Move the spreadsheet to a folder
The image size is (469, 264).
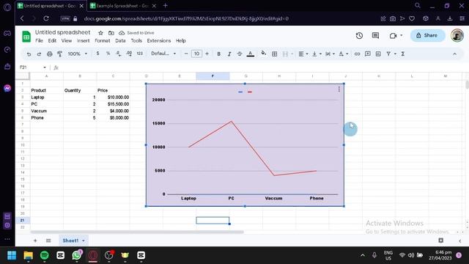point(111,33)
